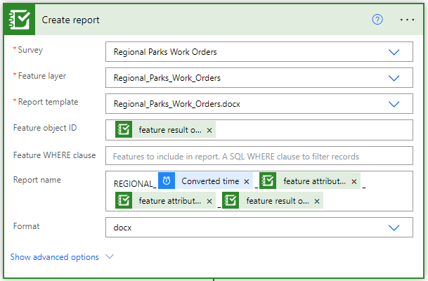The height and width of the screenshot is (281, 428).
Task: Open the Report template dropdown
Action: click(394, 104)
